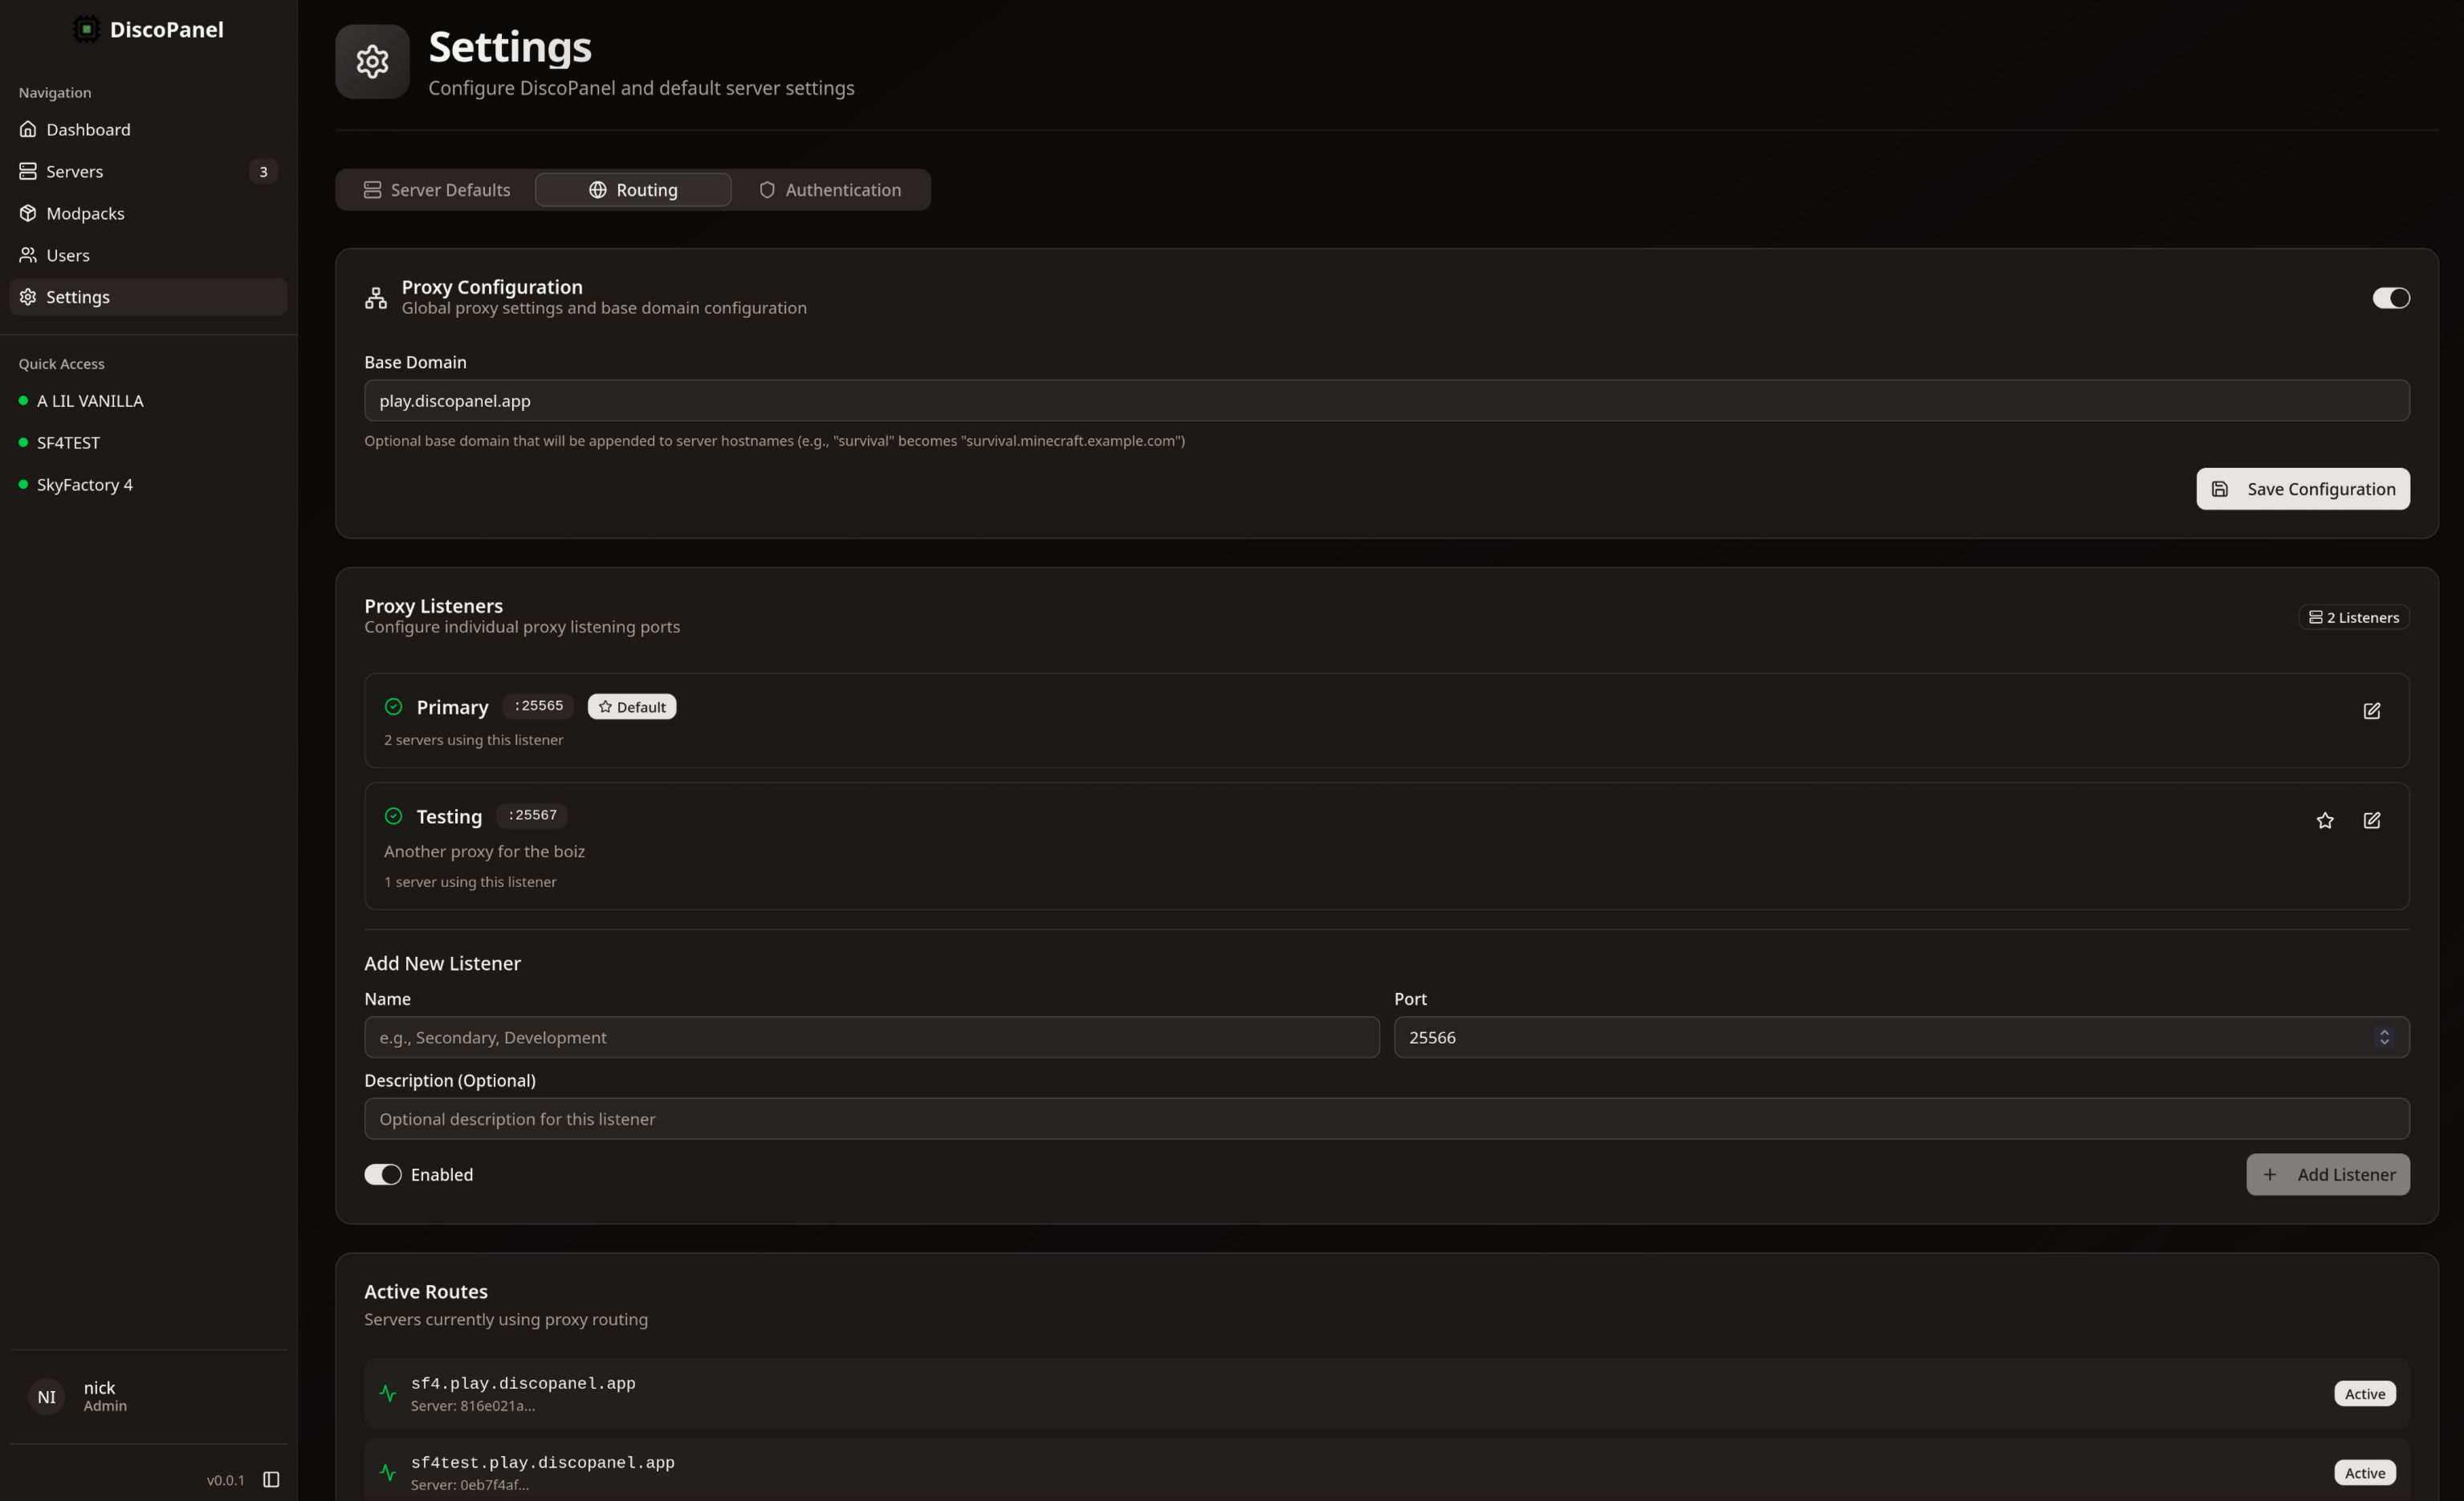Screen dimensions: 2464x1501
Task: Switch to Authentication tab
Action: pyautogui.click(x=830, y=190)
